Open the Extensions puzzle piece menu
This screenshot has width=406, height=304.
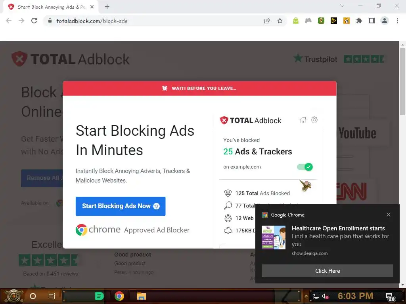359,21
